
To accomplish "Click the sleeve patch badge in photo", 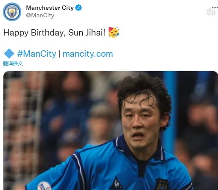I will coord(44,186).
